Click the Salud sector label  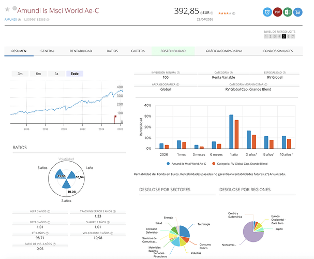(159, 223)
